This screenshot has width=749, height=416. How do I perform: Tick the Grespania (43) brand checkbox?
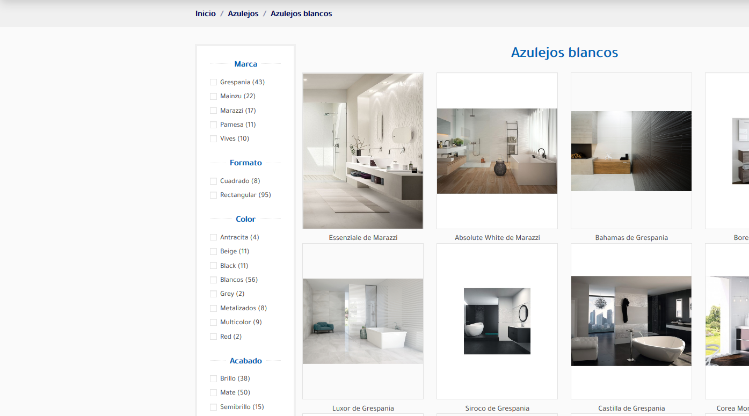coord(213,82)
